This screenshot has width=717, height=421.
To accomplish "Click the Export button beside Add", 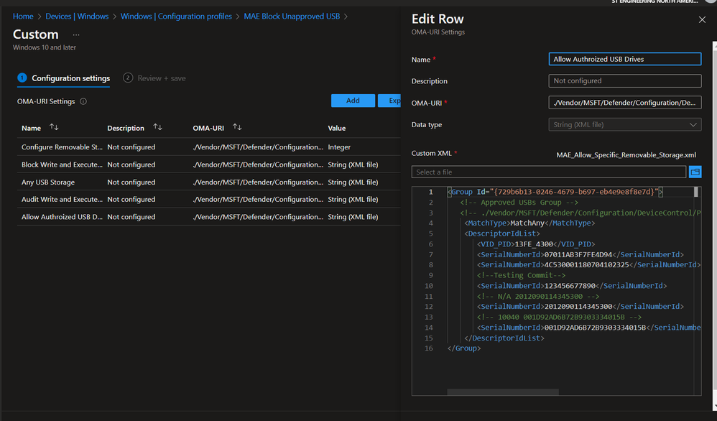I will click(x=389, y=101).
